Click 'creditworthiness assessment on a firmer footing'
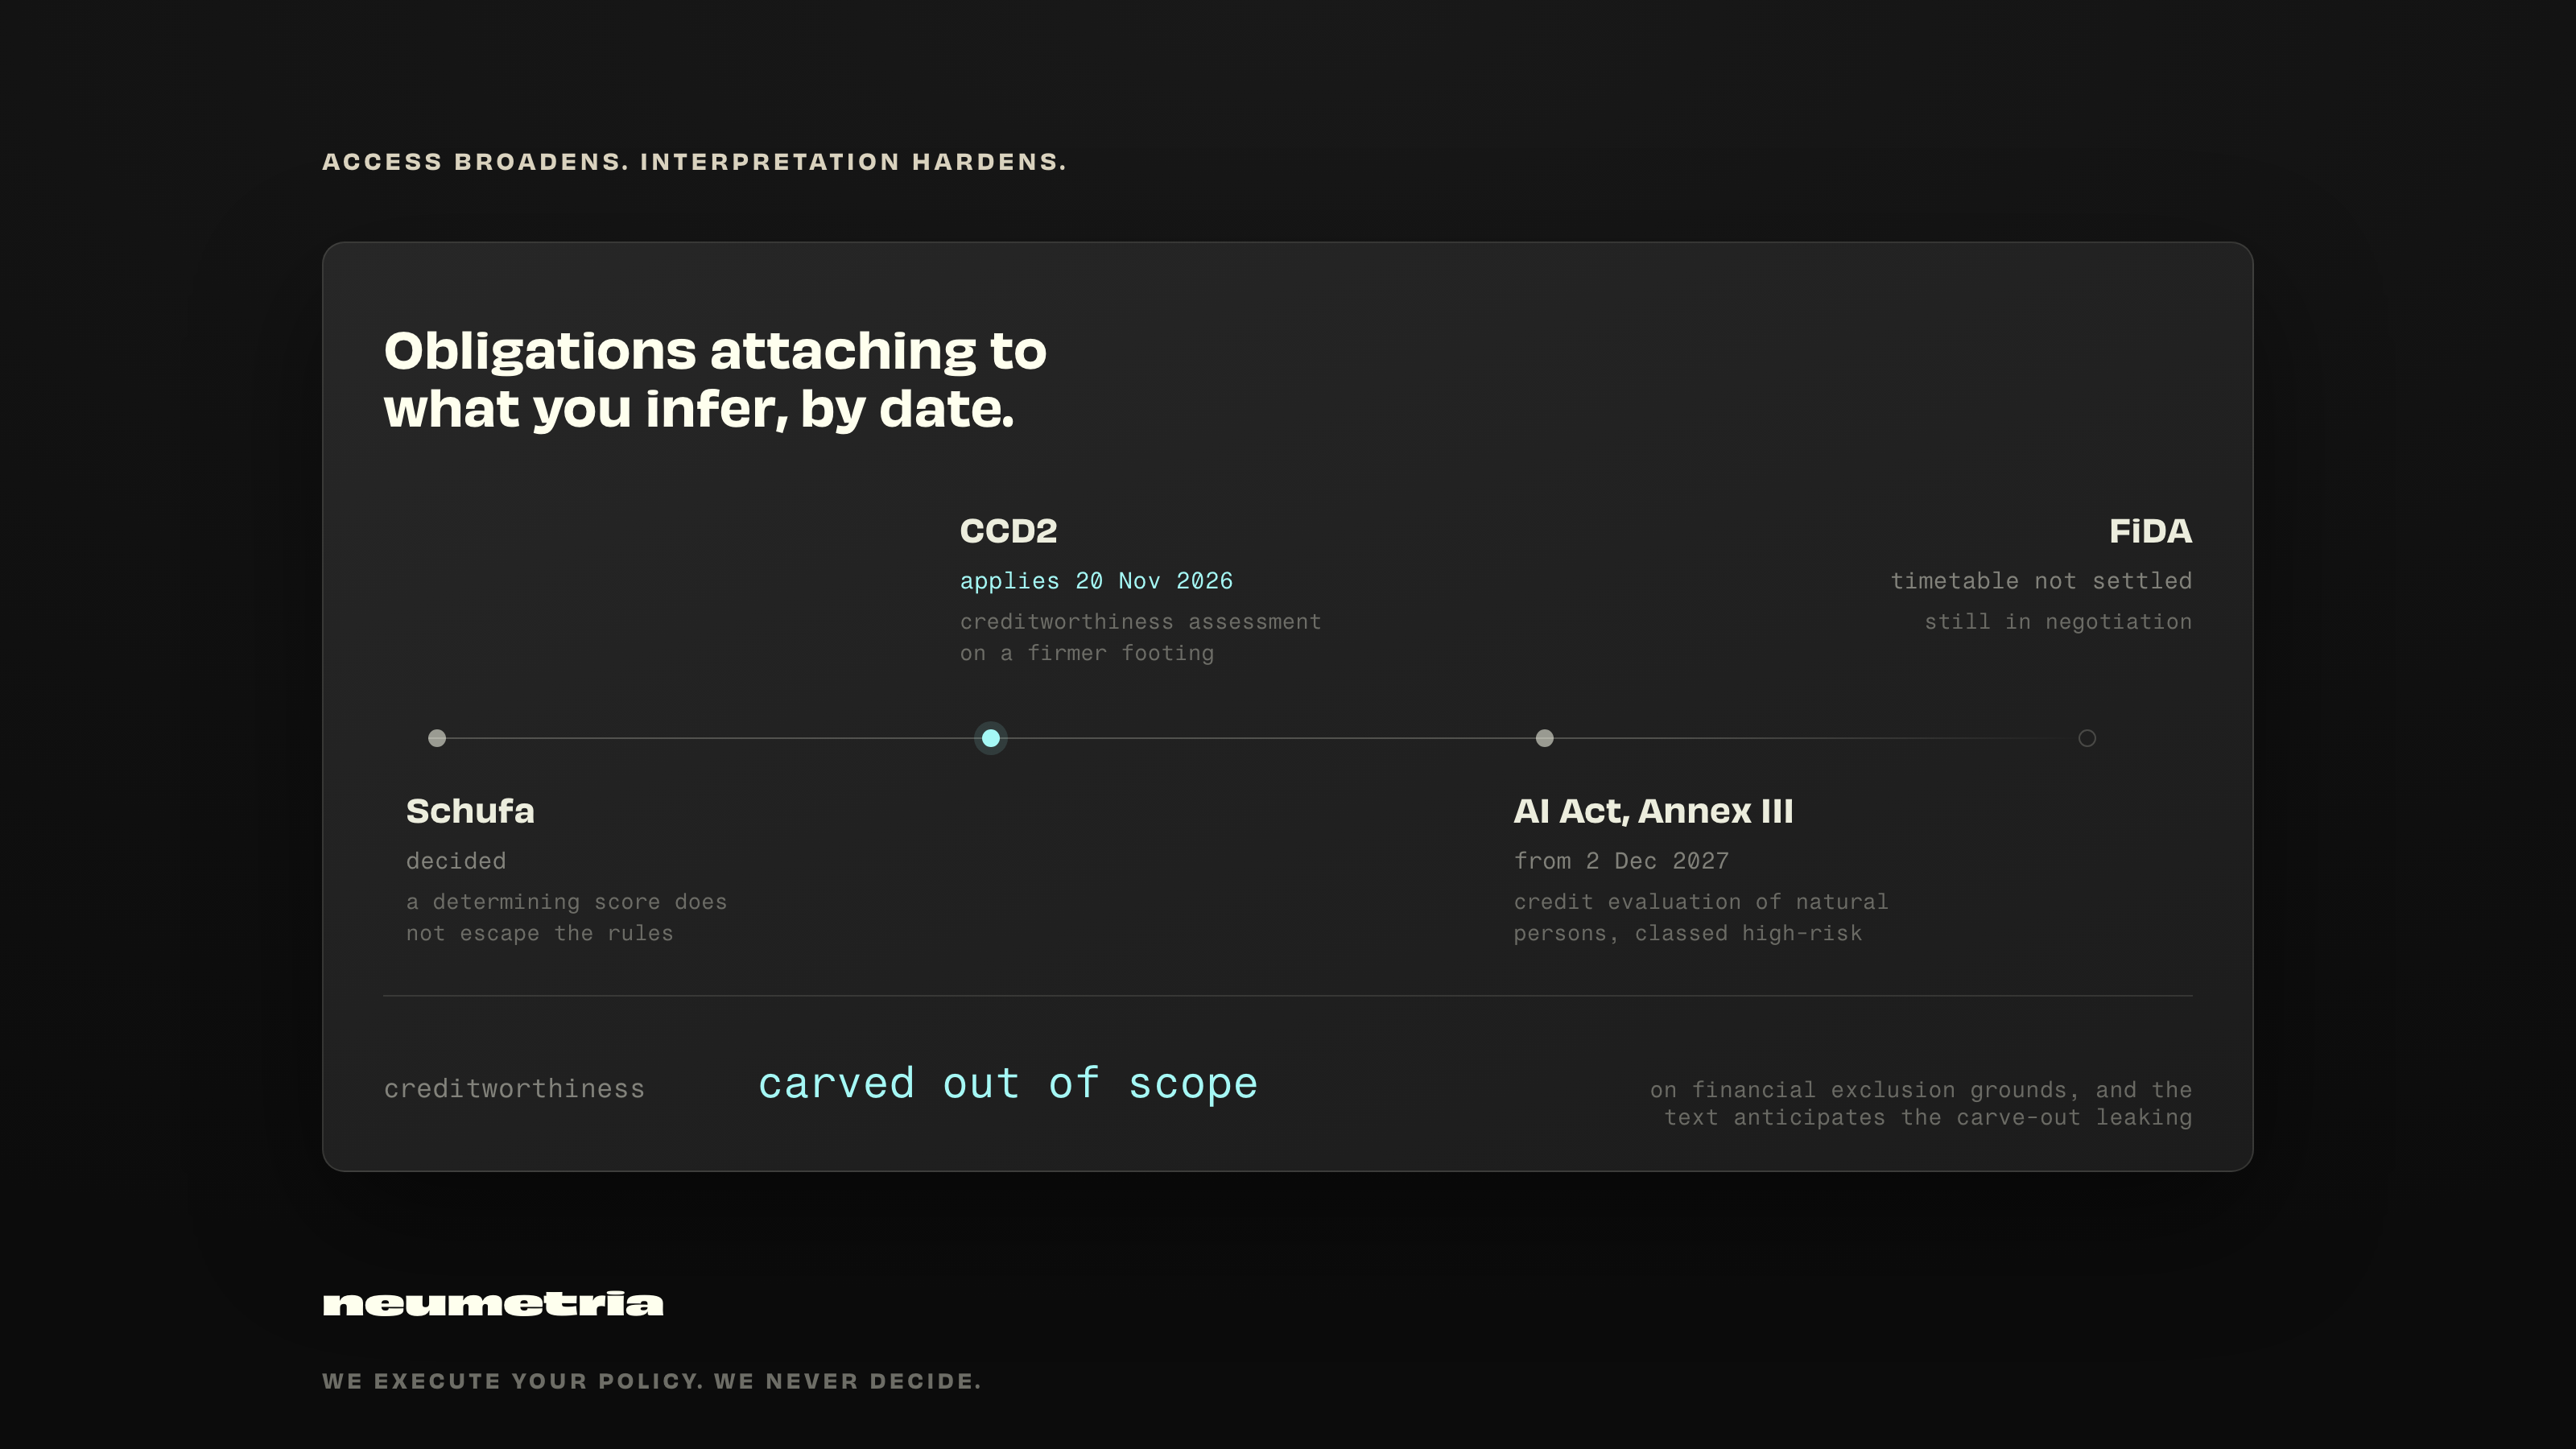2576x1449 pixels. 1140,637
